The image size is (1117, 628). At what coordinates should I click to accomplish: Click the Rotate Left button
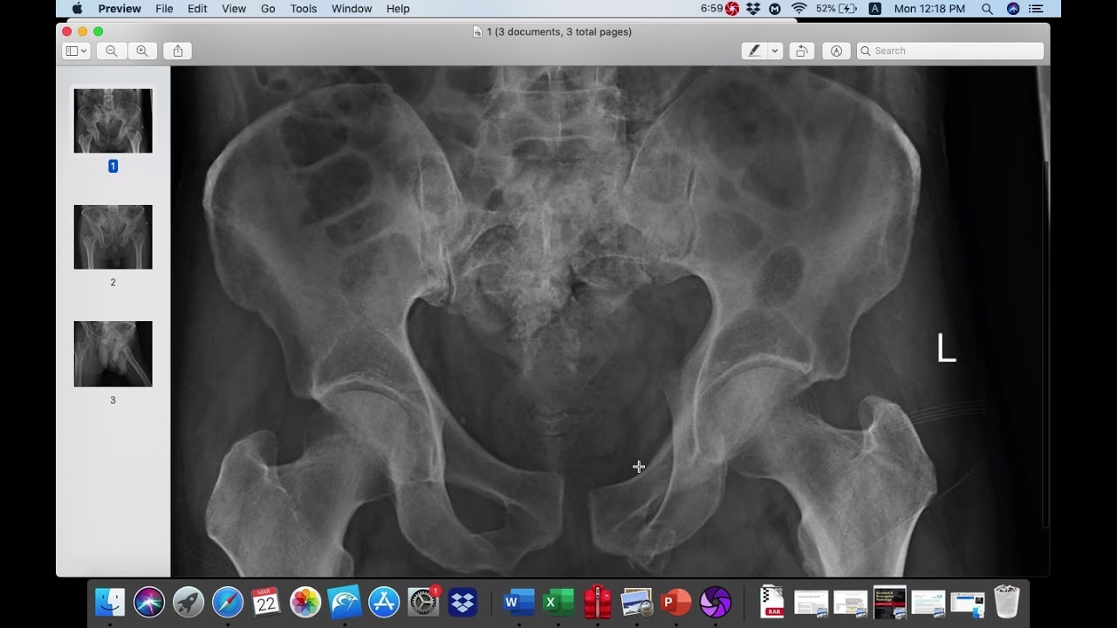point(801,51)
